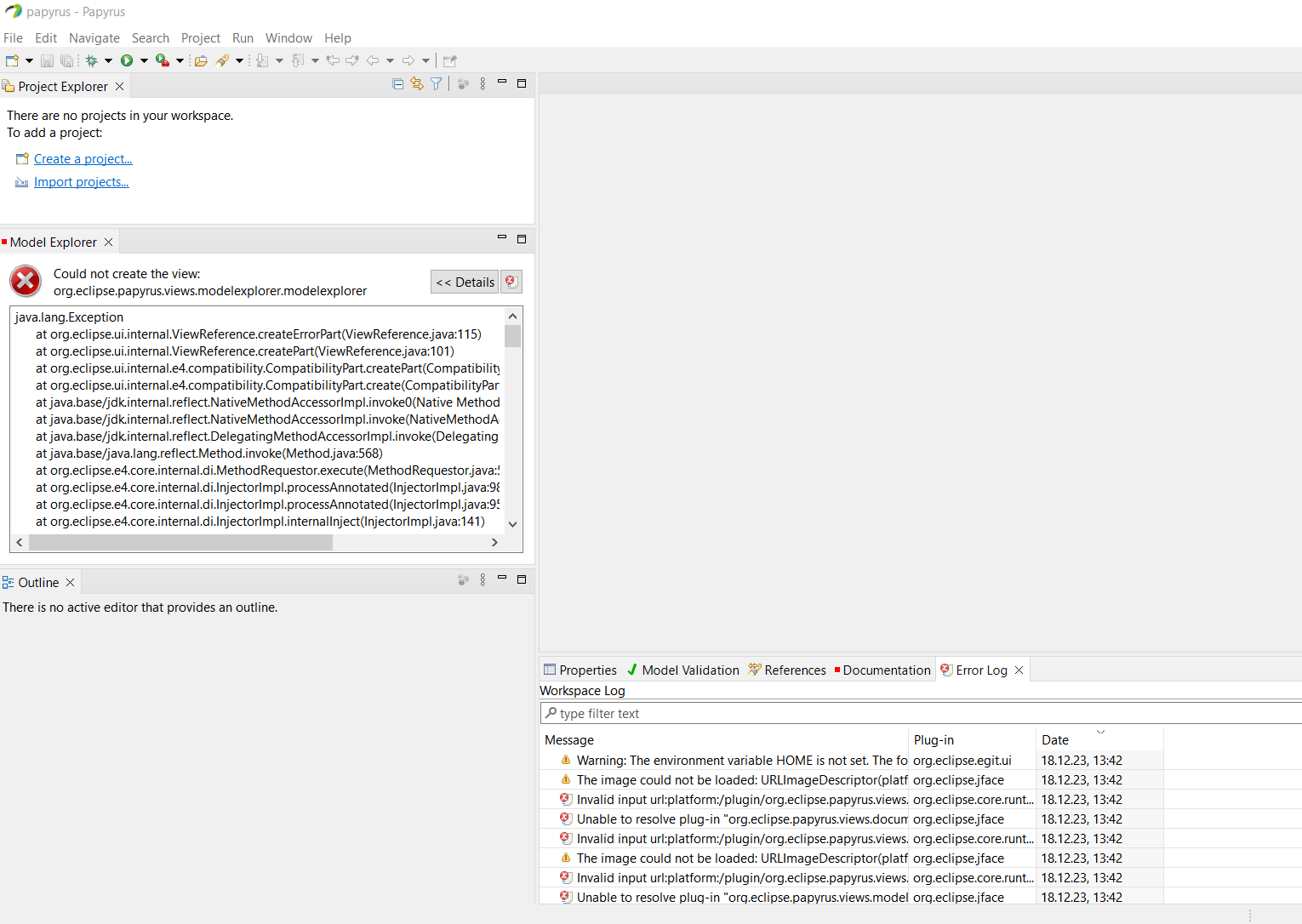The height and width of the screenshot is (924, 1302).
Task: Click the Pin Editor toolbar icon
Action: 450,60
